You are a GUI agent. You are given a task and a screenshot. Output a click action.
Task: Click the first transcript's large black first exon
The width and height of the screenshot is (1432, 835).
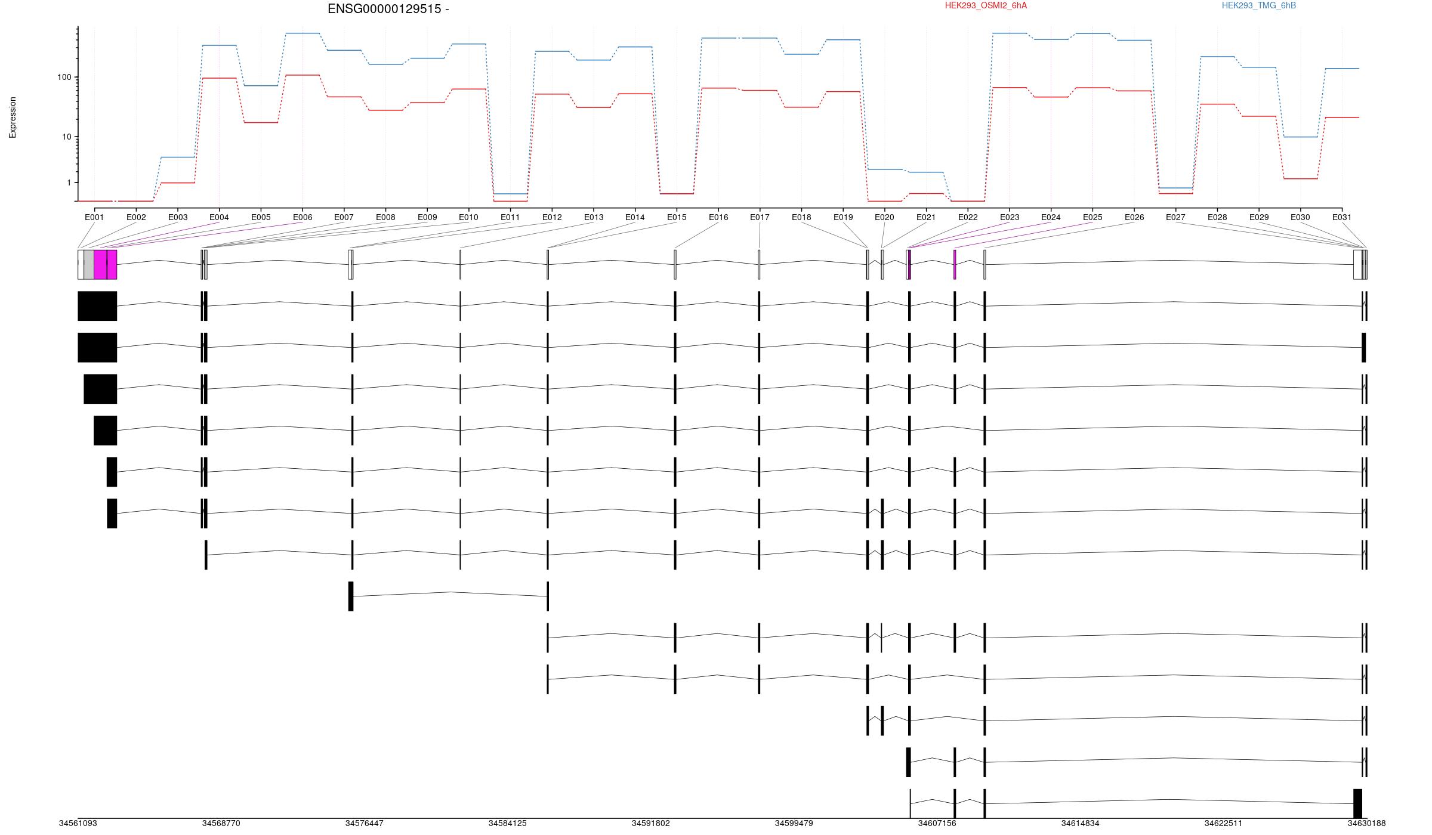click(x=97, y=306)
